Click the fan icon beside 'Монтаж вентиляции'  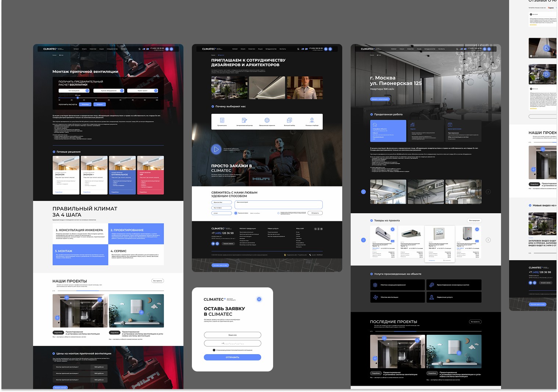375,297
